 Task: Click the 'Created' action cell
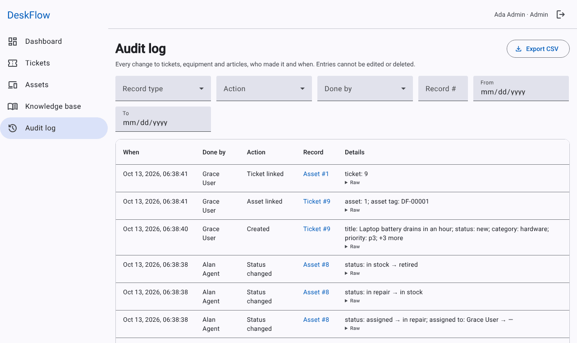[x=258, y=229]
